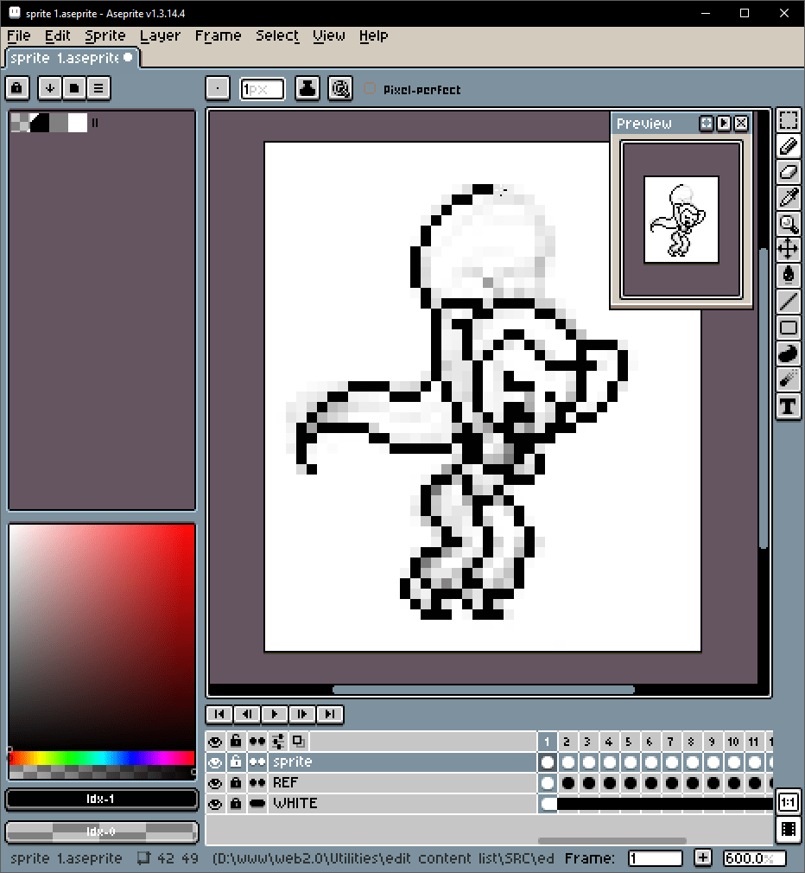Select frame 5 in timeline header
The image size is (805, 873).
[x=629, y=741]
